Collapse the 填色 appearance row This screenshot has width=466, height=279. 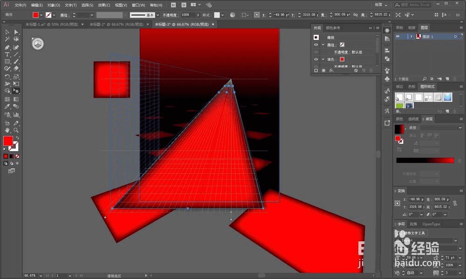(323, 59)
